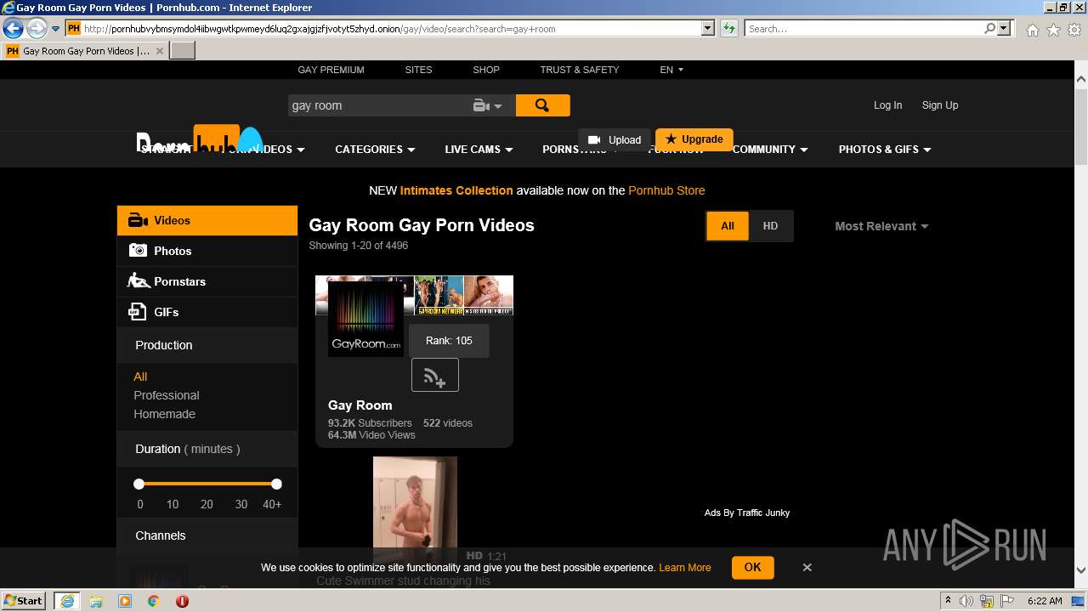
Task: Click the site search field containing 'gay room'
Action: (x=377, y=105)
